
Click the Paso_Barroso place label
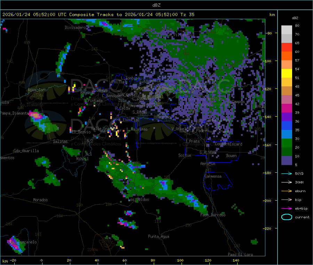pos(213,215)
